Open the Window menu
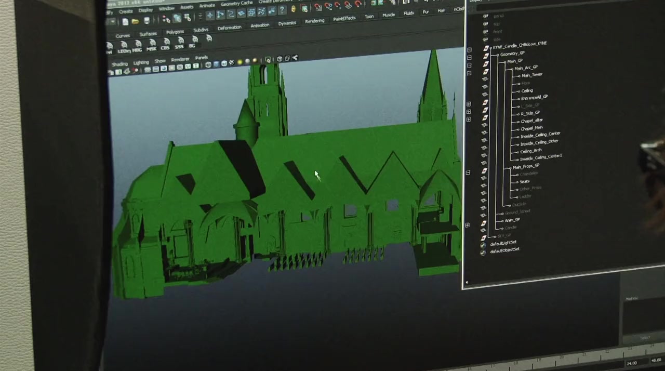 pyautogui.click(x=166, y=9)
